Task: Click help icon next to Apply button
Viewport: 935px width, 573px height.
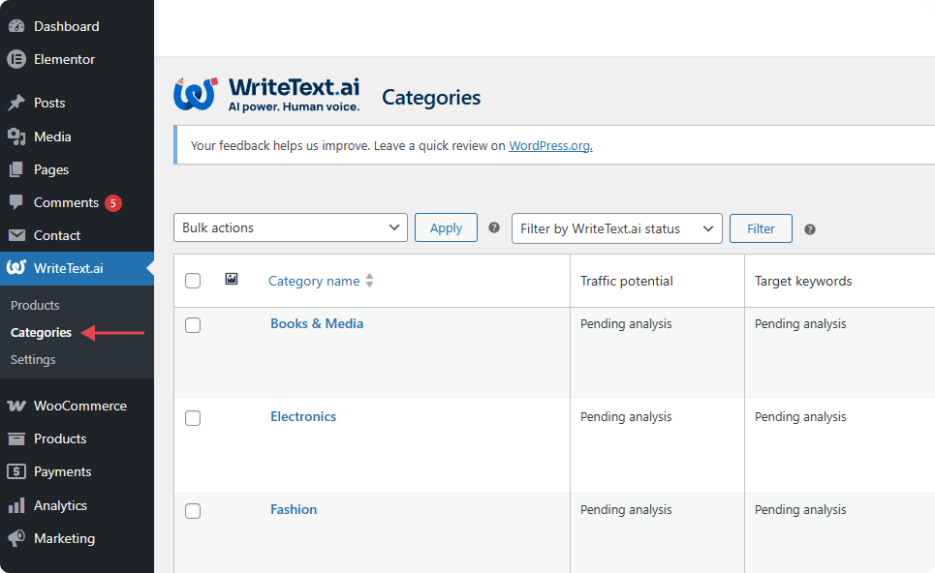Action: pos(494,227)
